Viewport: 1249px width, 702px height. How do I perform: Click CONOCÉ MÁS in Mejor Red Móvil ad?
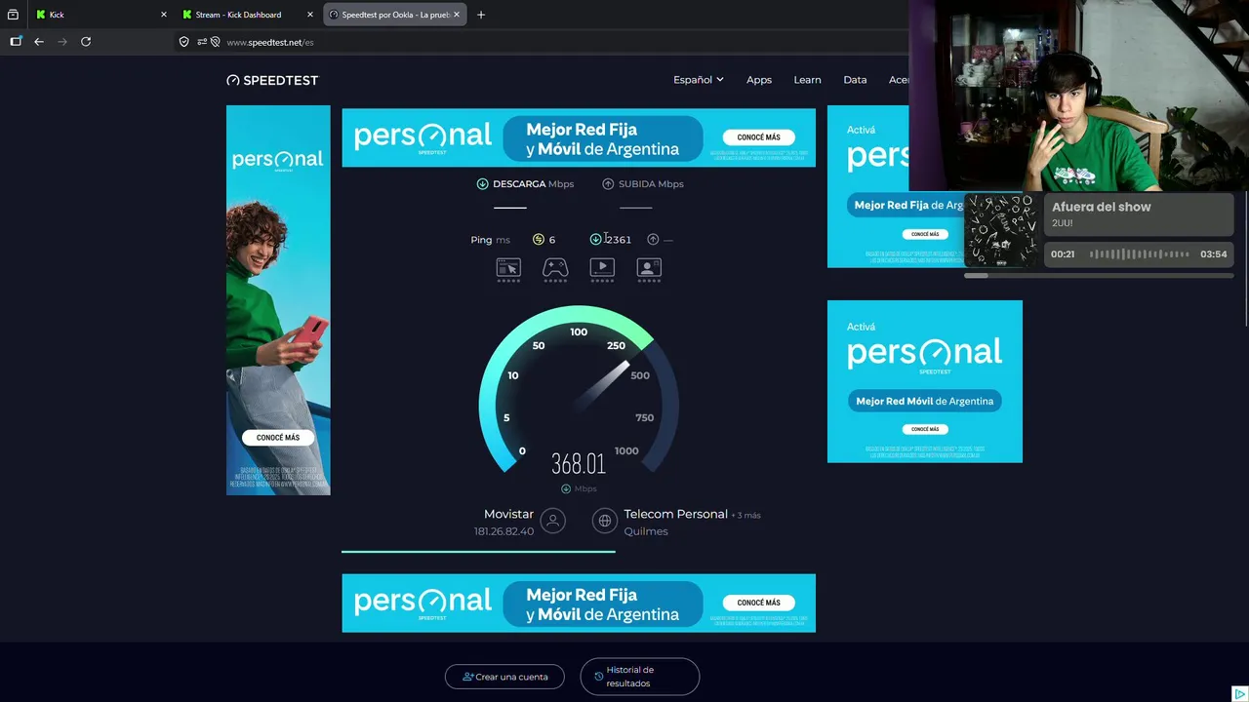point(924,429)
